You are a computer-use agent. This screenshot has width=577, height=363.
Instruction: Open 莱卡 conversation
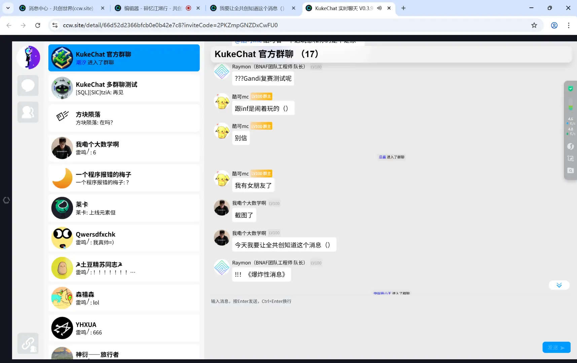click(124, 208)
